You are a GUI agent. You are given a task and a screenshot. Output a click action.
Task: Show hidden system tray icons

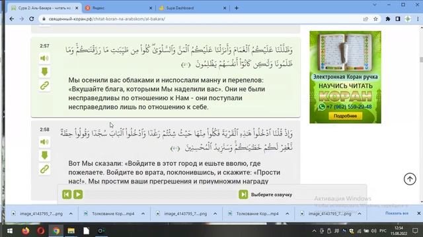click(314, 231)
